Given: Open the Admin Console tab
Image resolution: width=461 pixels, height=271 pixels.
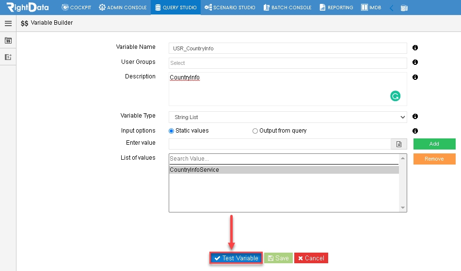Looking at the screenshot, I should point(123,7).
